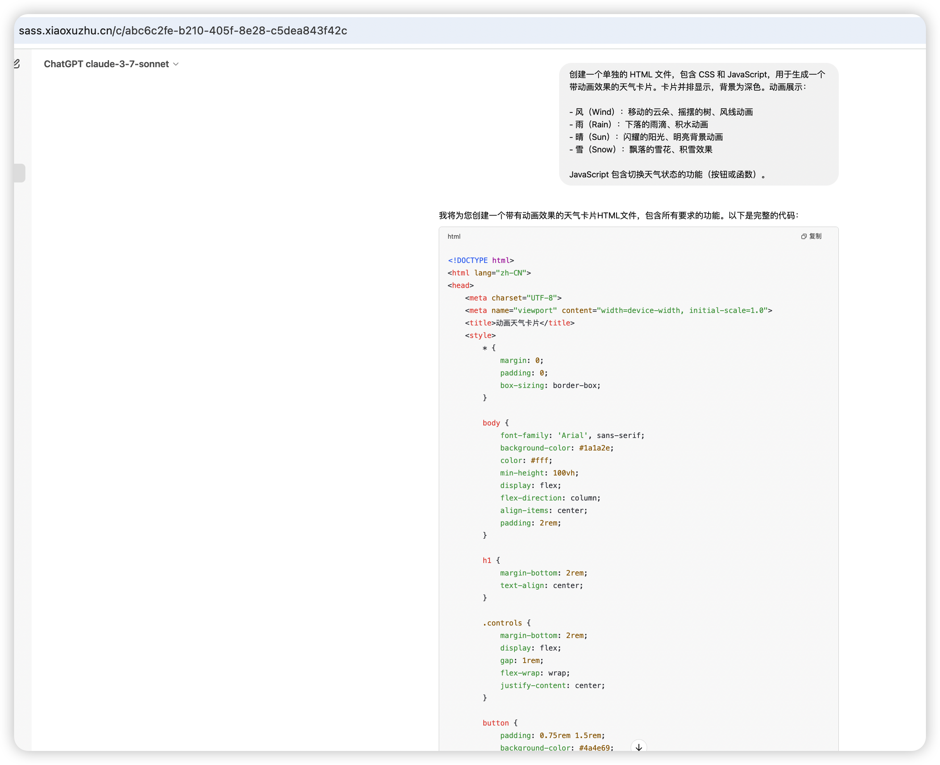Viewport: 940px width, 765px height.
Task: Open ChatGPT claude-3-7-sonnet model menu
Action: (x=106, y=64)
